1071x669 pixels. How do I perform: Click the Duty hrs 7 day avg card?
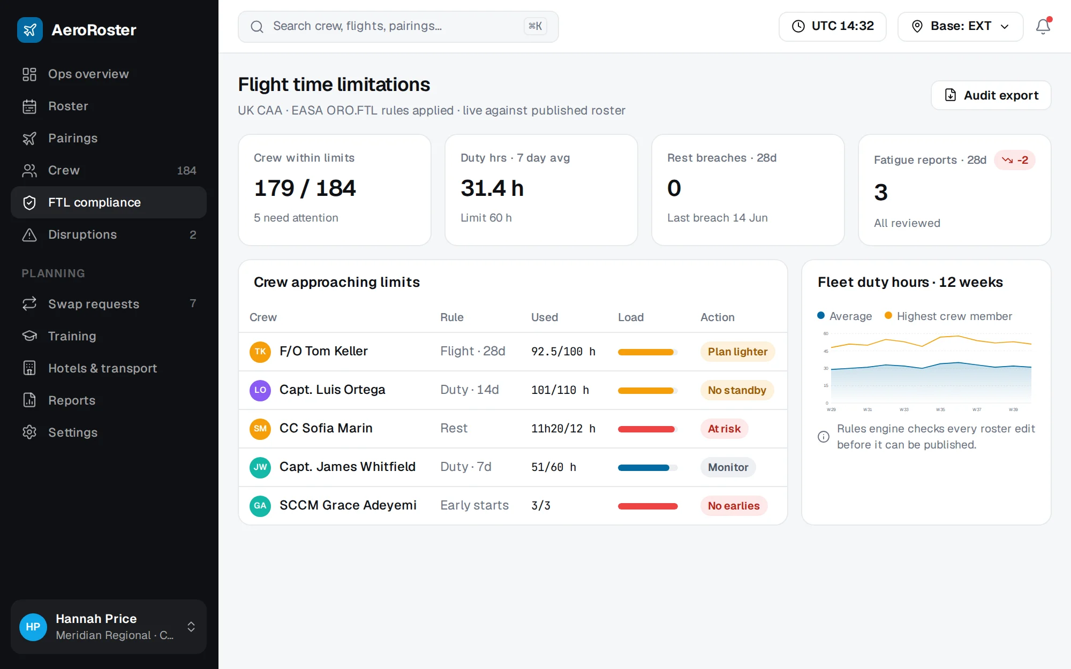541,190
